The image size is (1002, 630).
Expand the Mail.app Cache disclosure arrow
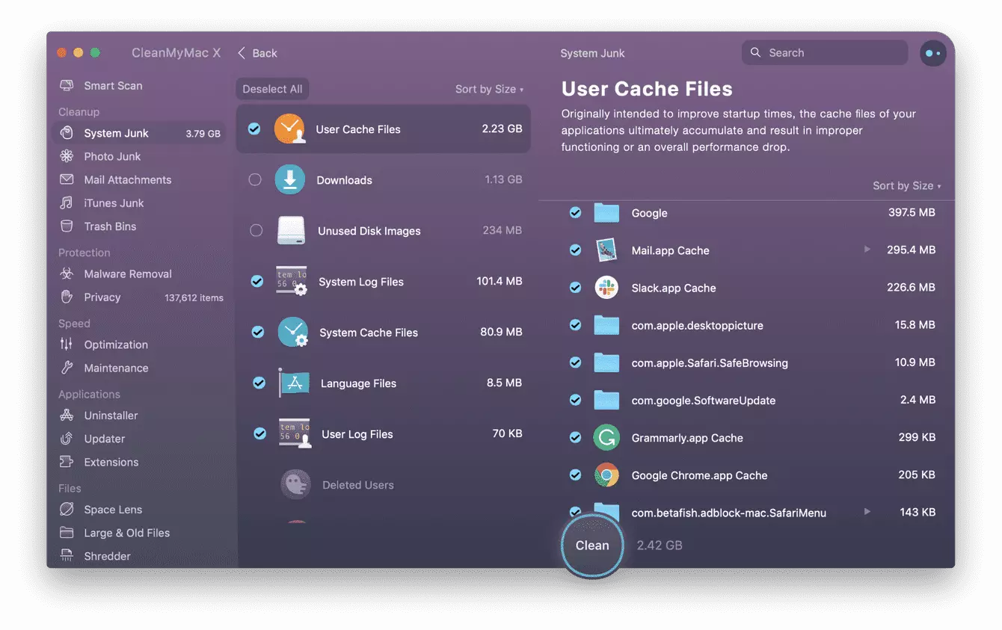pos(867,249)
